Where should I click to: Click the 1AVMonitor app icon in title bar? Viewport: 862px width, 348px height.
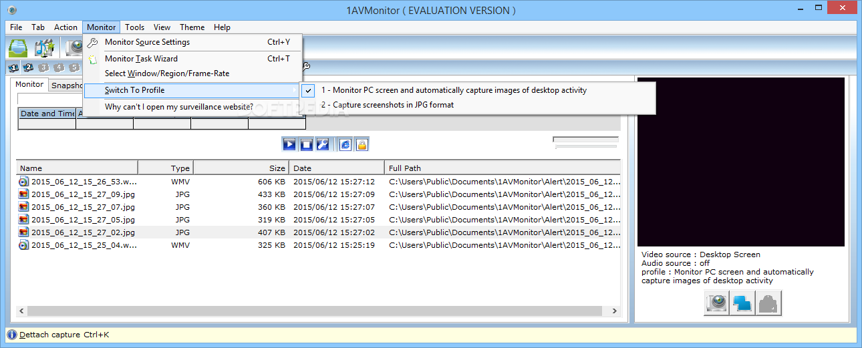13,10
